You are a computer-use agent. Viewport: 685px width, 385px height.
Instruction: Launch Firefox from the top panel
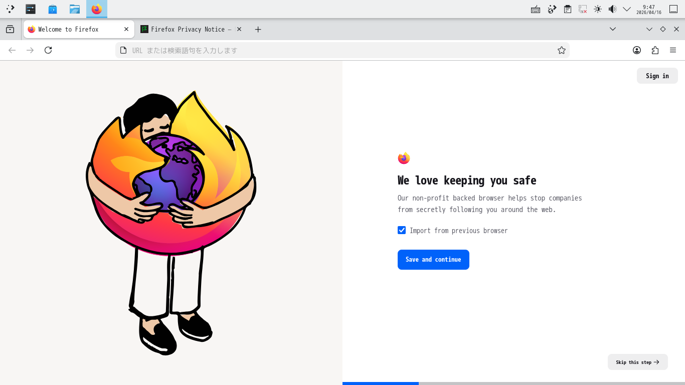tap(97, 9)
